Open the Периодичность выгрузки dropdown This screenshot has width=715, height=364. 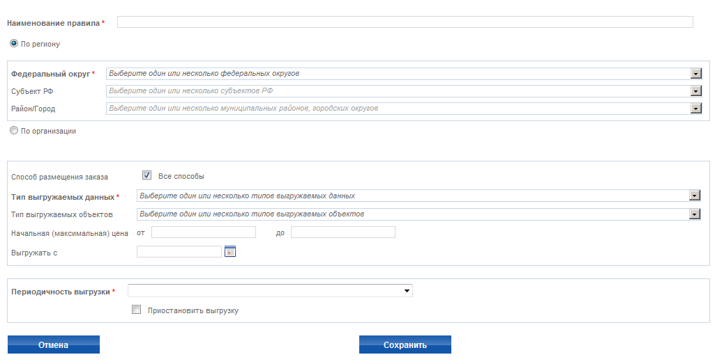click(270, 291)
